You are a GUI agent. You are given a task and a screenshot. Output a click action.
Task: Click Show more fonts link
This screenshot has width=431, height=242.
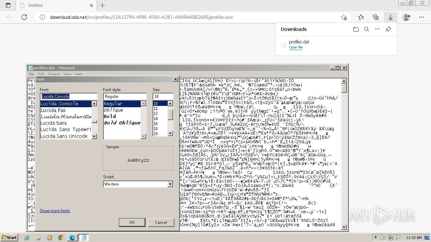(x=55, y=211)
